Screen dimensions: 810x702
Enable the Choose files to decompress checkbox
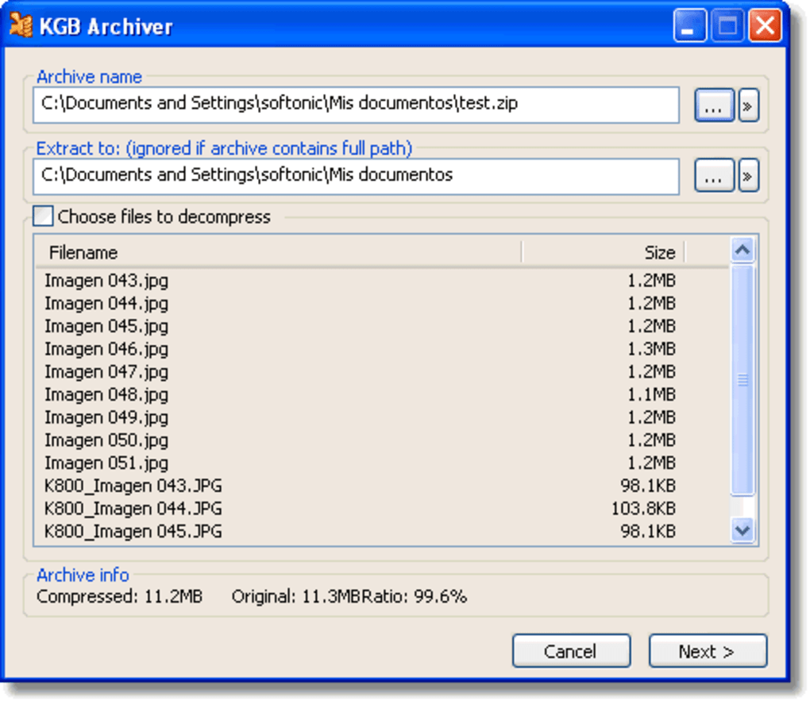click(42, 215)
